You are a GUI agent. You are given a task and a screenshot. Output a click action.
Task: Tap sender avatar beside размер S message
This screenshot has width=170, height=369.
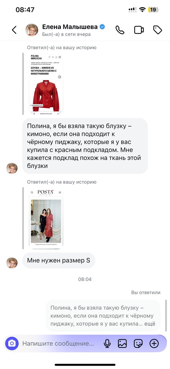tap(12, 263)
